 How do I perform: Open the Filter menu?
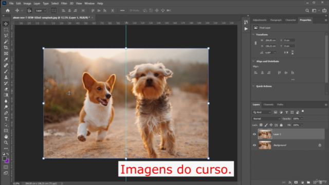click(64, 4)
